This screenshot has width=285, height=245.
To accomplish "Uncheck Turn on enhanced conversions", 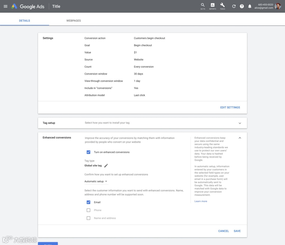I will tap(88, 152).
